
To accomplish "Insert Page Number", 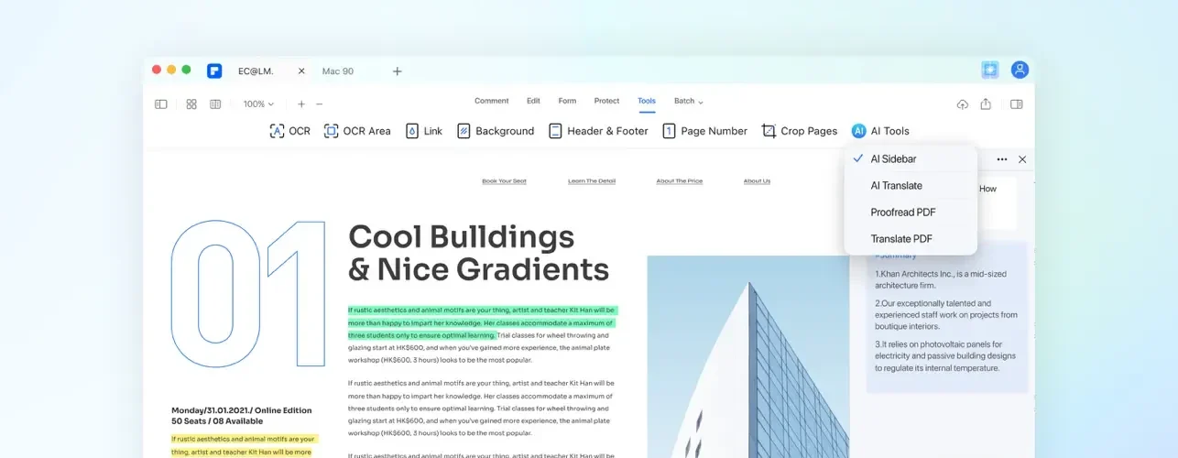I will [x=705, y=131].
